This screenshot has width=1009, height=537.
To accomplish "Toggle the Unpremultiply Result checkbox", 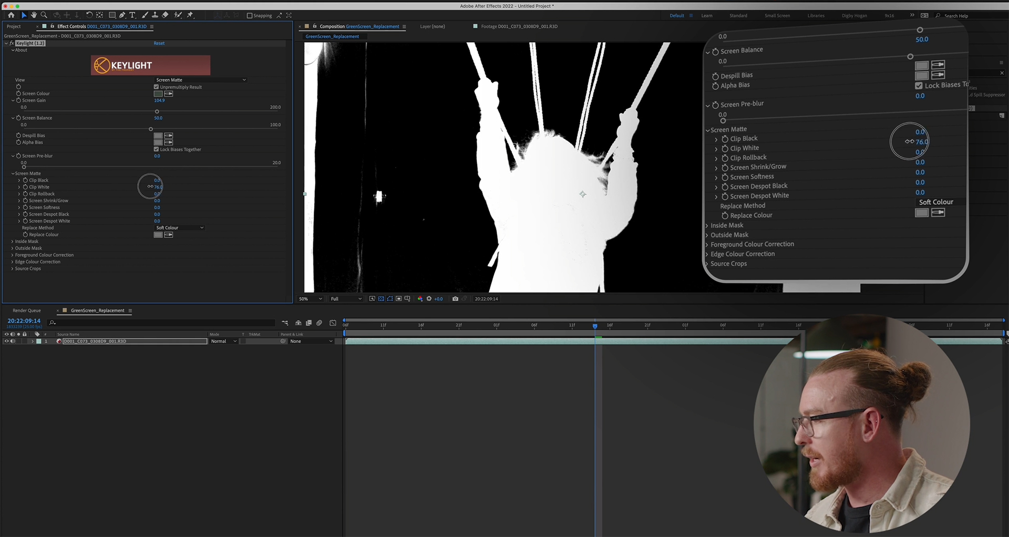I will click(x=156, y=87).
